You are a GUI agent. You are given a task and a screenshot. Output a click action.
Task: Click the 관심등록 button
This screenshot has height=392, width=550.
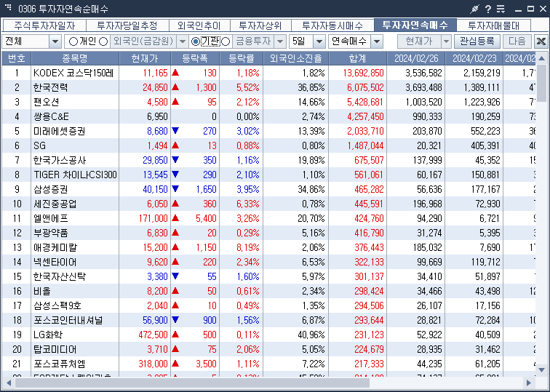(x=477, y=41)
